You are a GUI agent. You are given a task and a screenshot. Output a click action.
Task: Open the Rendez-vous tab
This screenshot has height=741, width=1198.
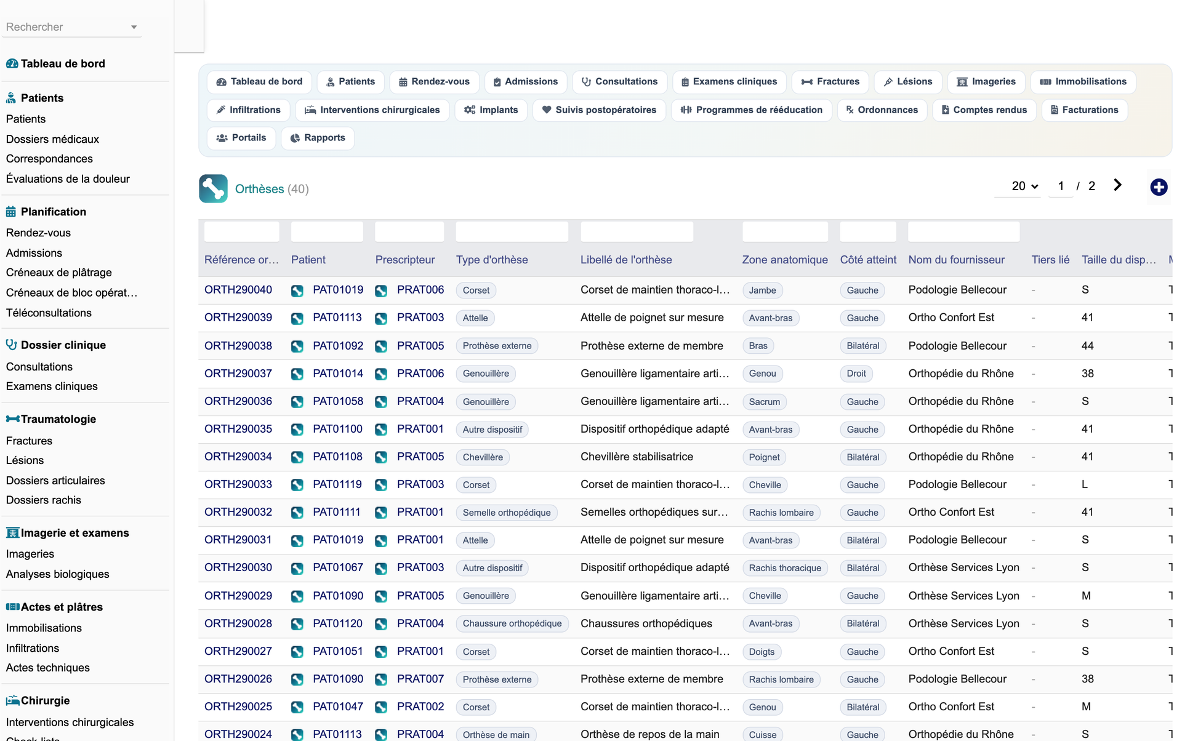pos(434,82)
